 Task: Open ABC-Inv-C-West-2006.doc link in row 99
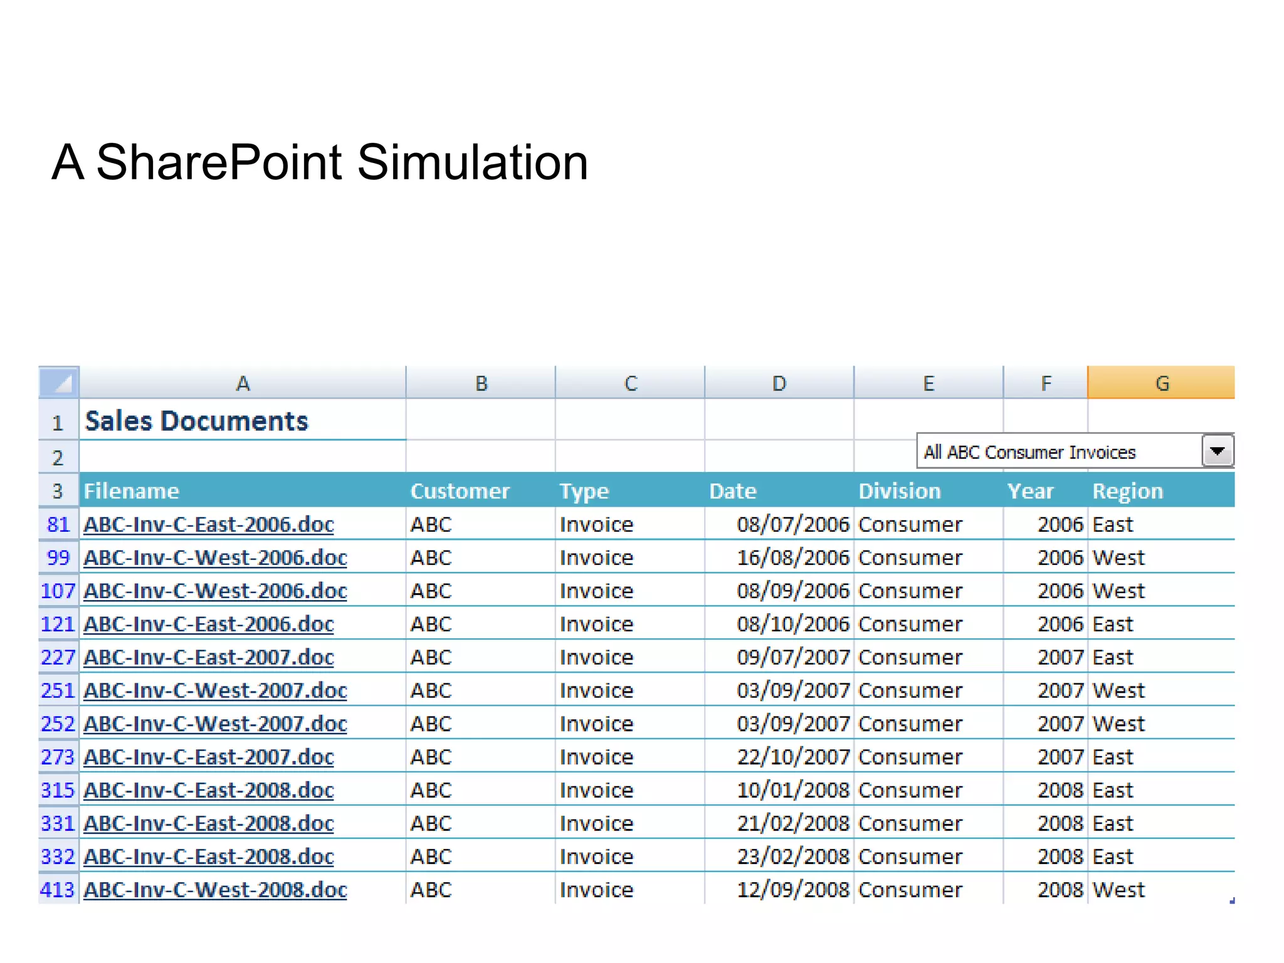(x=215, y=557)
